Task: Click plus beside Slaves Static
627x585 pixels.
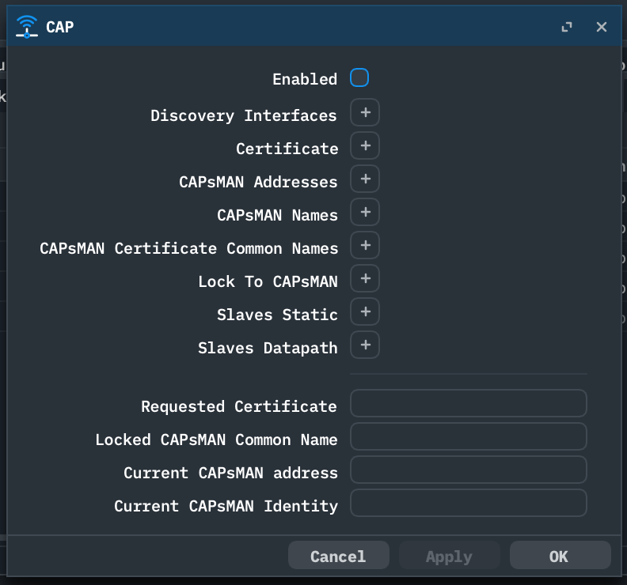Action: click(x=365, y=312)
